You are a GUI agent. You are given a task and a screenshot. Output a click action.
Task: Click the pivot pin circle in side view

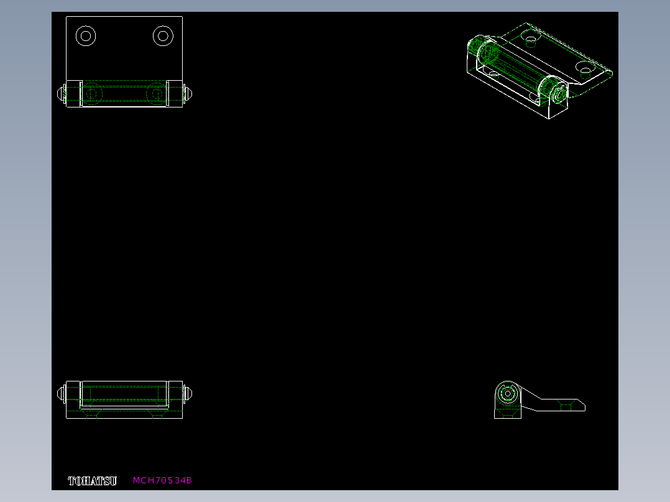pos(508,393)
